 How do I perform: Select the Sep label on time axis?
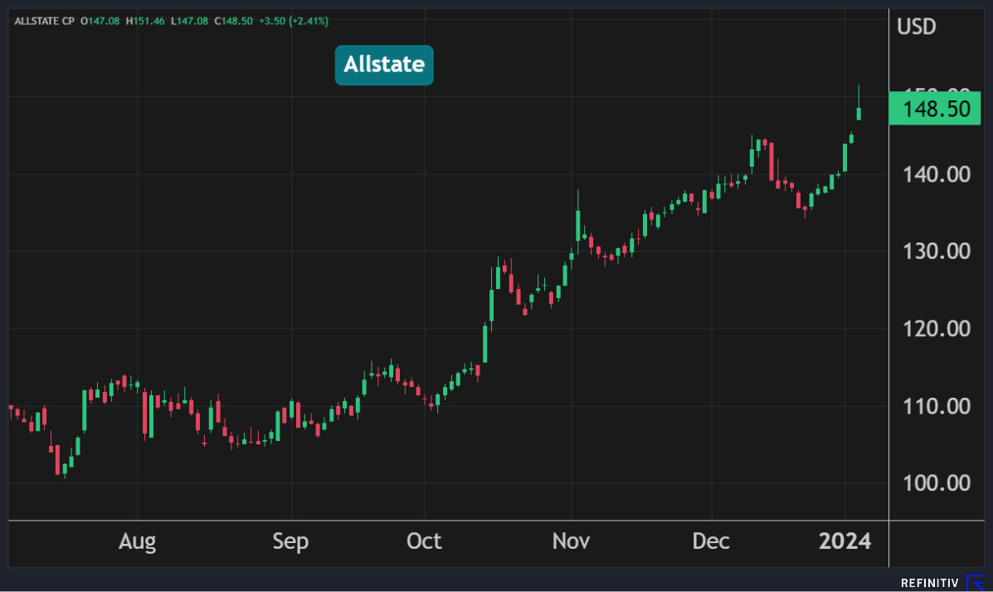[x=290, y=542]
